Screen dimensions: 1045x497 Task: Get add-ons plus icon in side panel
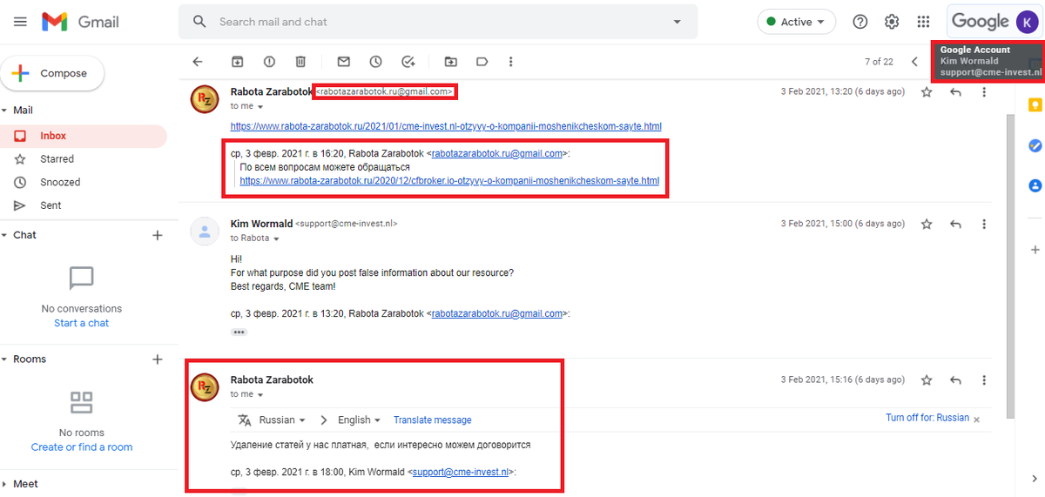(1035, 250)
